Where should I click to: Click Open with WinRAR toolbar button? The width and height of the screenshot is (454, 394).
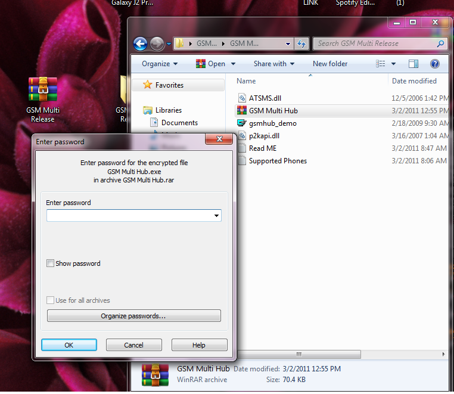click(x=210, y=64)
